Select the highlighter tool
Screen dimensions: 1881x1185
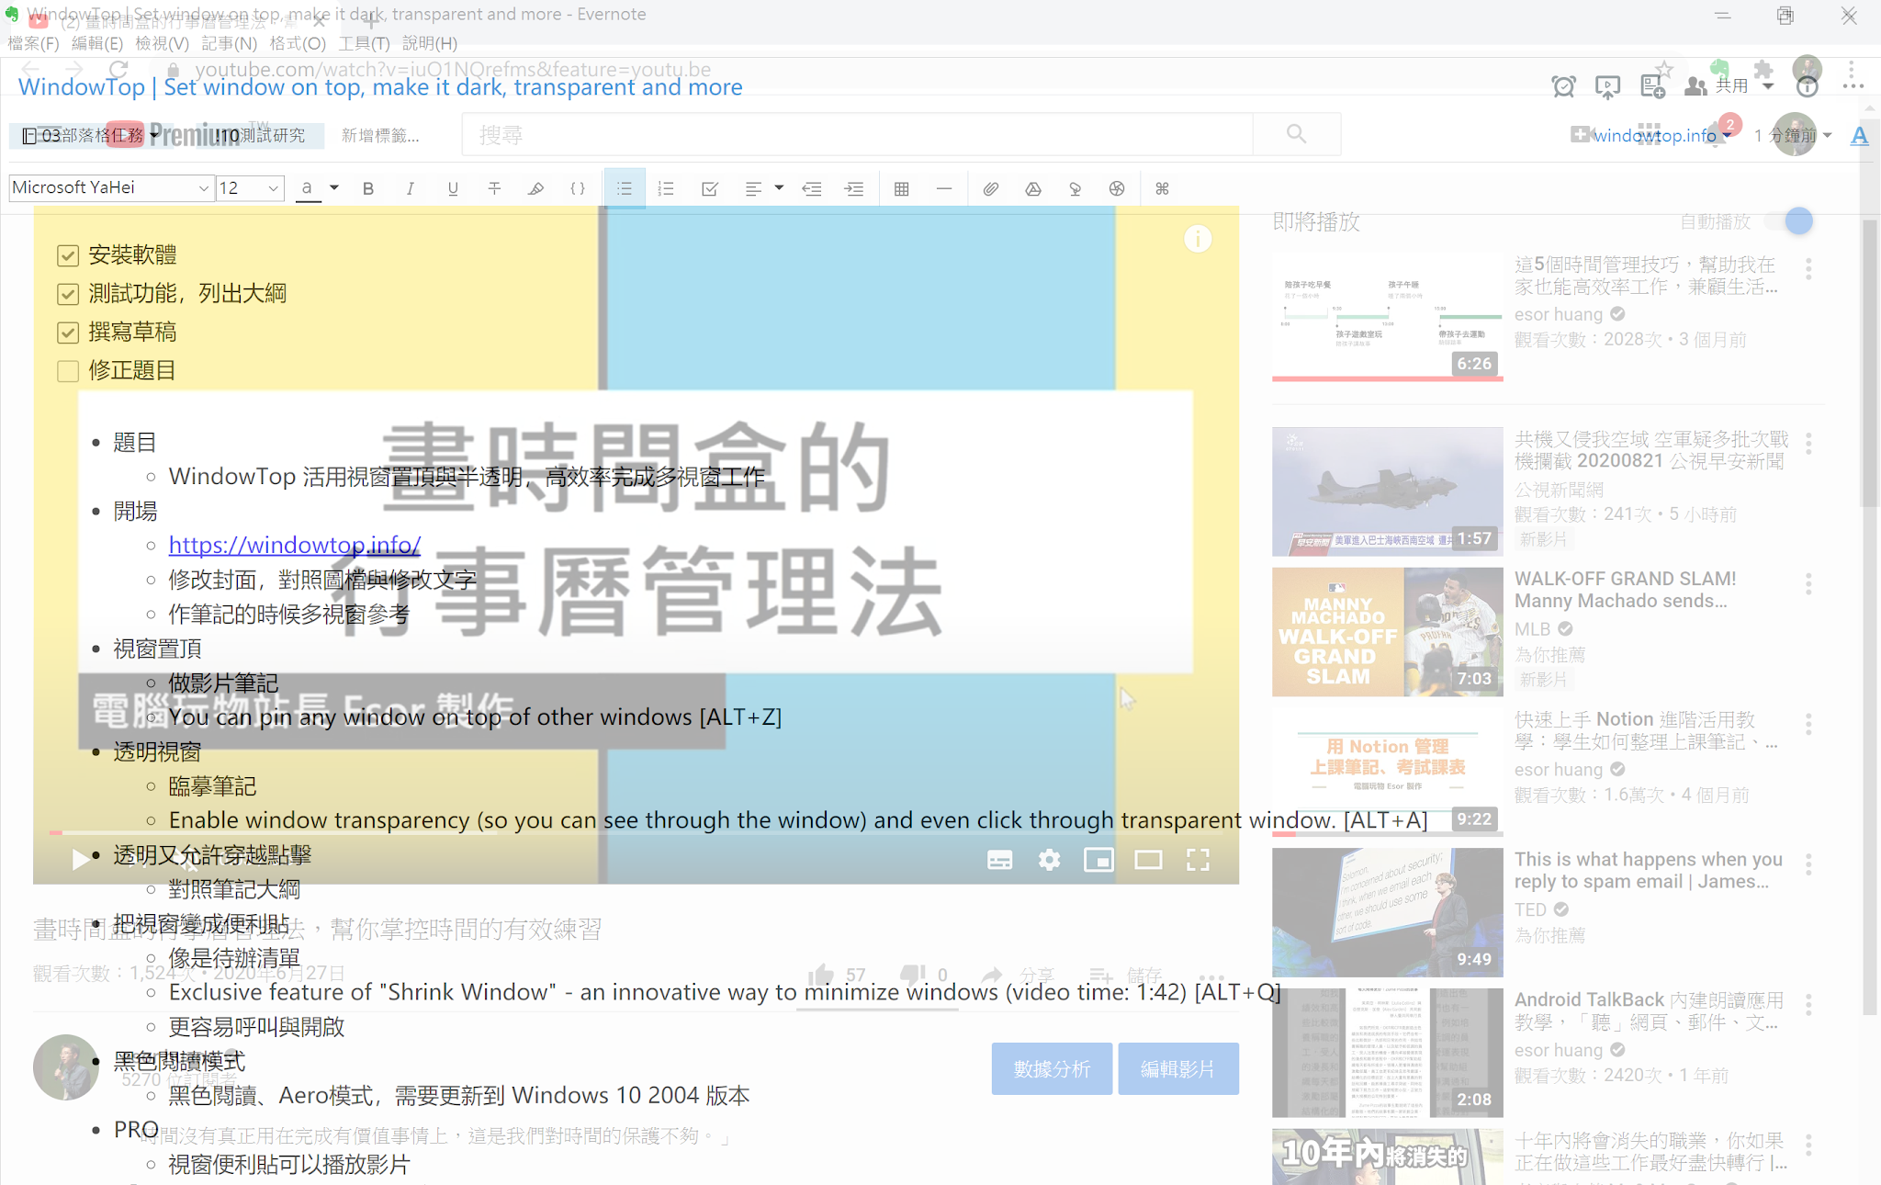coord(535,188)
